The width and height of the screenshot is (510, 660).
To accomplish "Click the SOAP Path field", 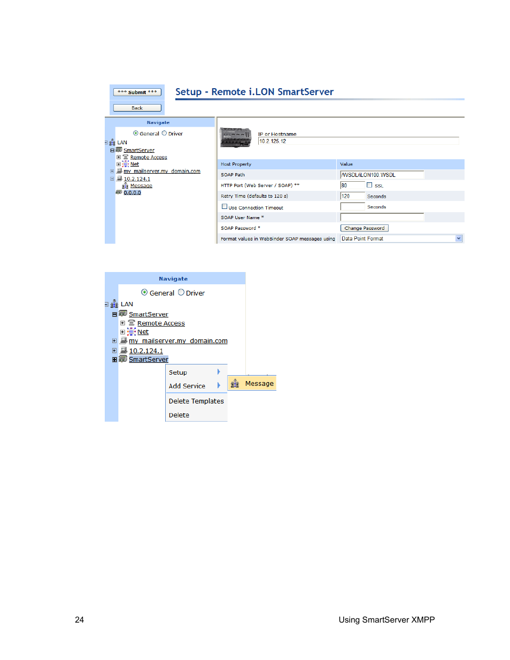I will (x=382, y=175).
